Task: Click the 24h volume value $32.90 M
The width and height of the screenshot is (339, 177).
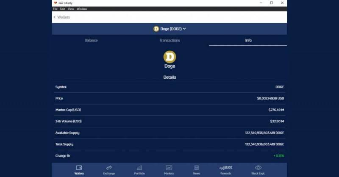Action: click(277, 121)
